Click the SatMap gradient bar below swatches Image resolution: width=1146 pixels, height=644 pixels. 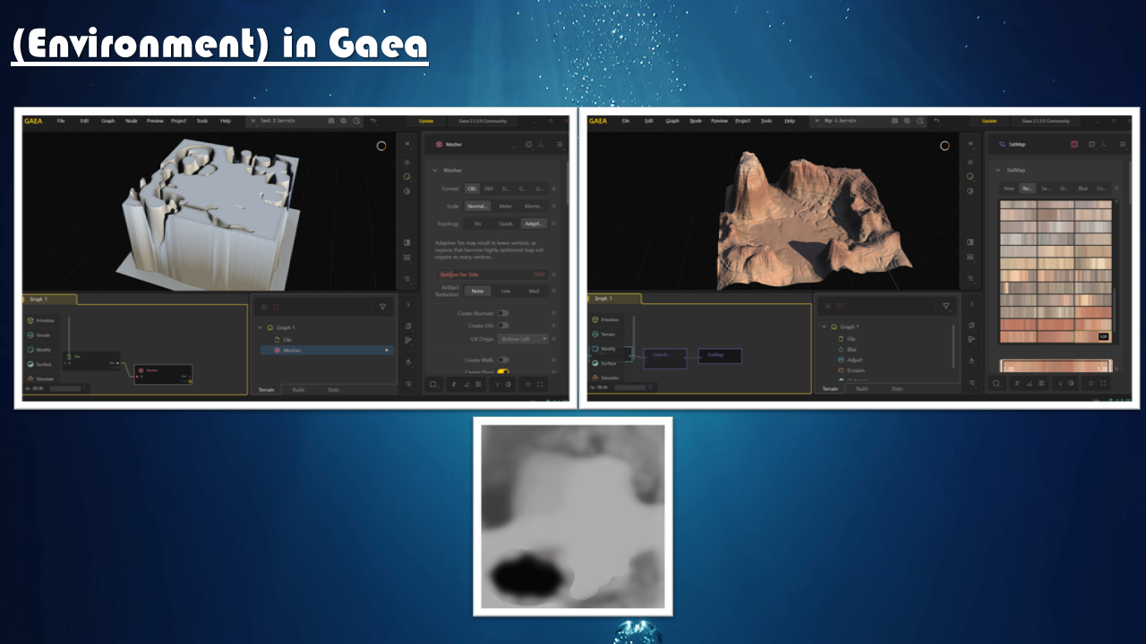[1056, 366]
